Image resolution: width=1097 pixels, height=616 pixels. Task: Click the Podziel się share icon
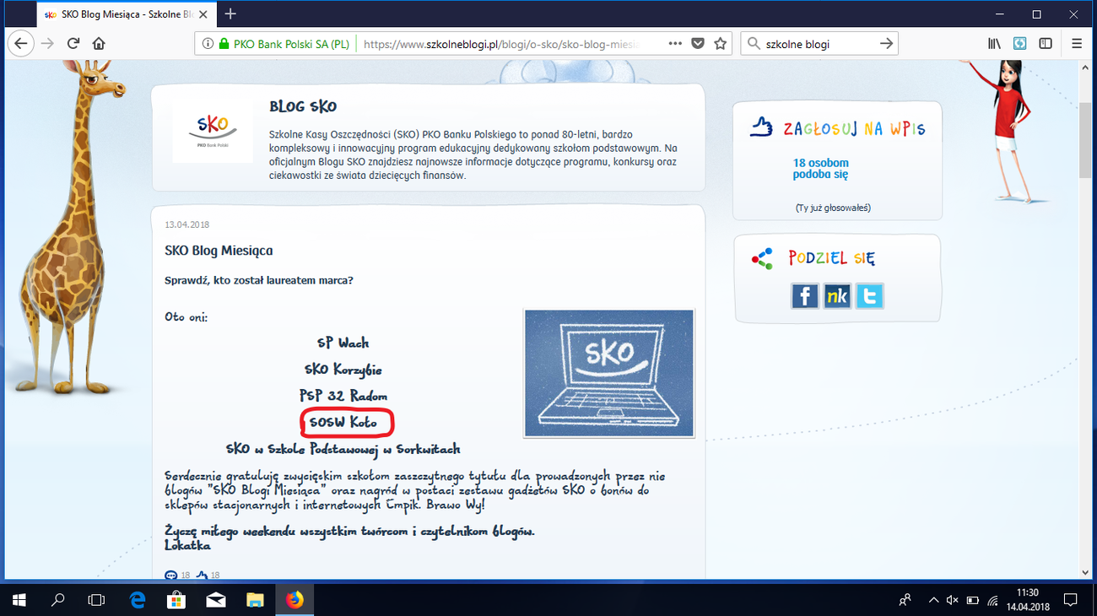(x=762, y=258)
